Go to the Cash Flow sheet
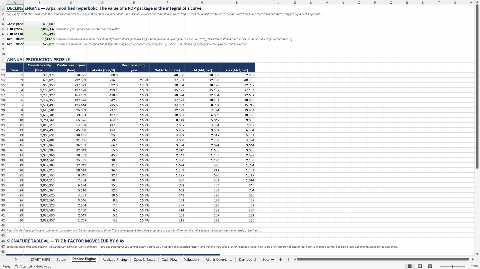Screen dimensions: 480x269 169,259
